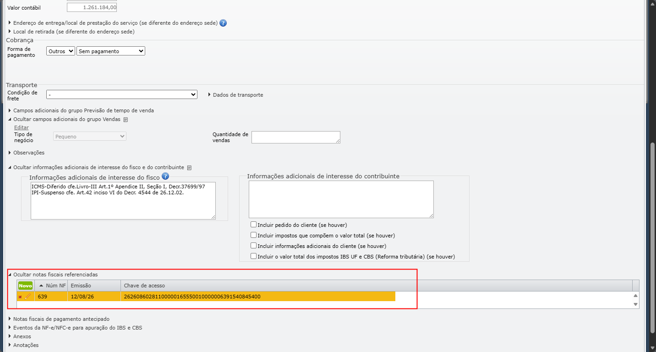This screenshot has height=352, width=656.
Task: Check Incluir impostos que compõem o valor total
Action: click(x=253, y=235)
